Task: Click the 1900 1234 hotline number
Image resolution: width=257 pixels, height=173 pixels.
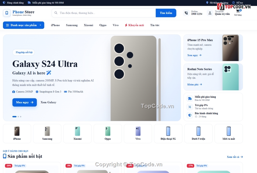Action: [x=197, y=14]
